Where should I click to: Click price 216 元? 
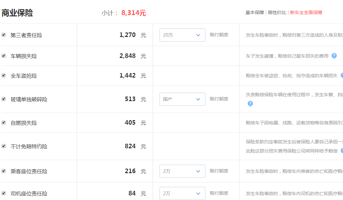pos(135,171)
